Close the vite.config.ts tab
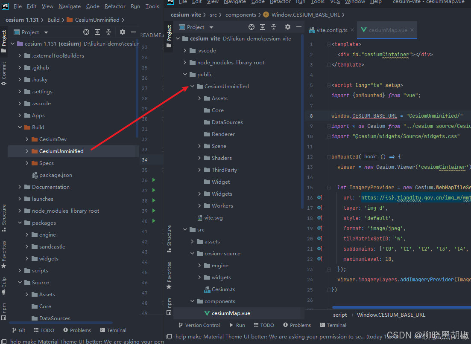This screenshot has height=344, width=471. point(352,30)
